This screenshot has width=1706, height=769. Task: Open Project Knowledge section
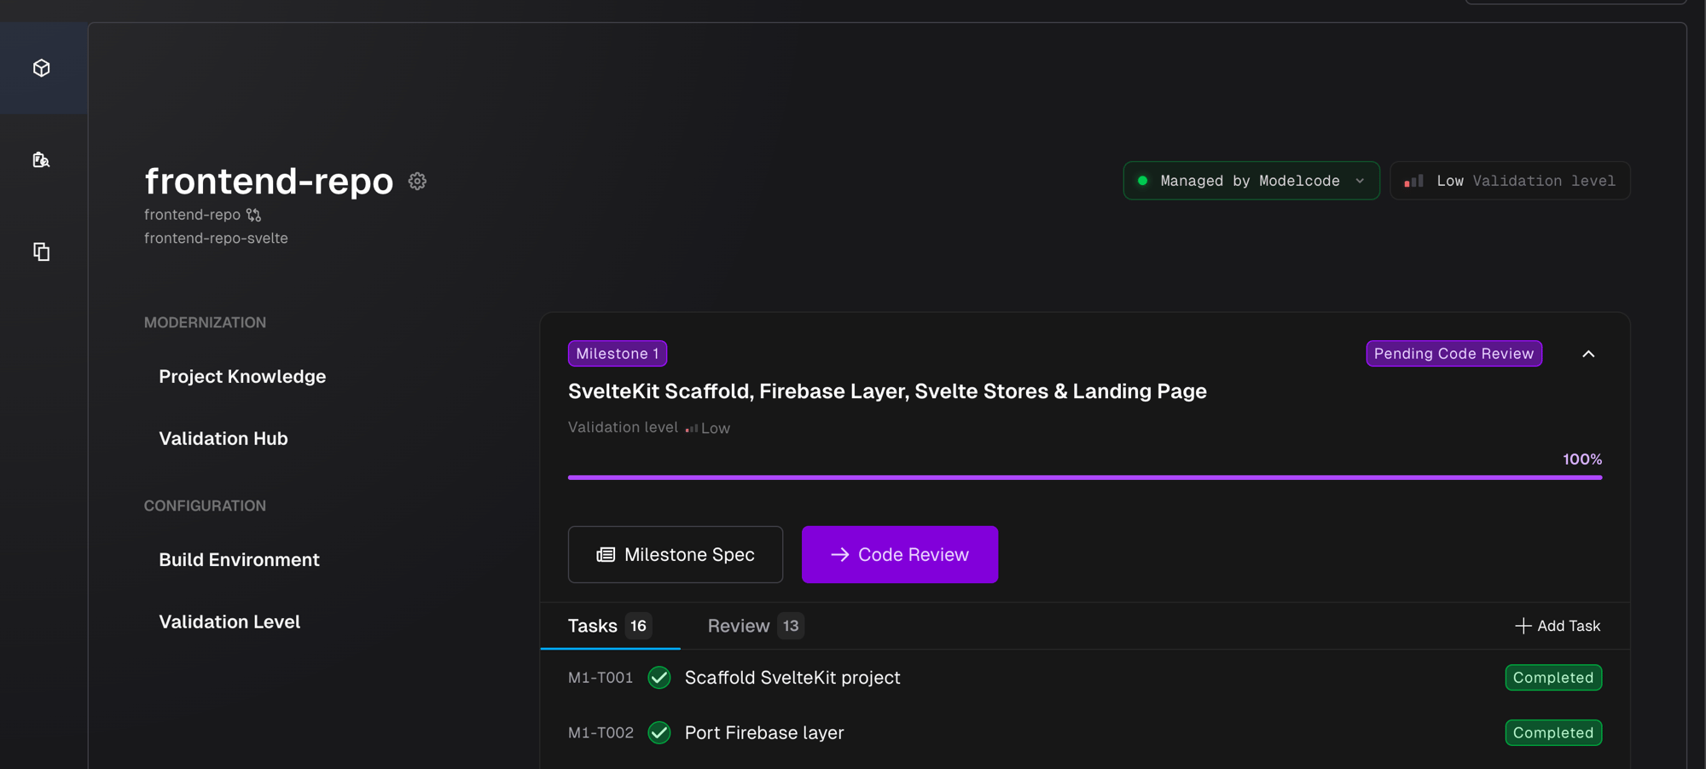point(242,376)
